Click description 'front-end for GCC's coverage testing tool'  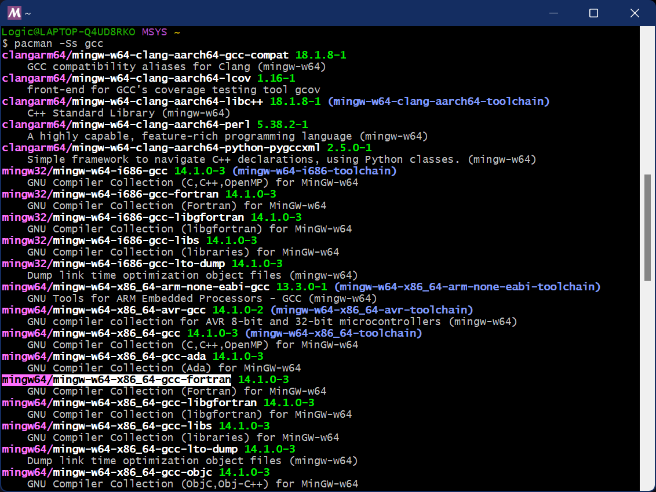tap(157, 90)
